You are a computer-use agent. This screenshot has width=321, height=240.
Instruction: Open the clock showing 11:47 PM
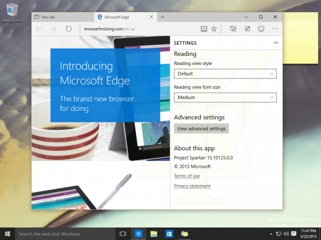point(308,234)
